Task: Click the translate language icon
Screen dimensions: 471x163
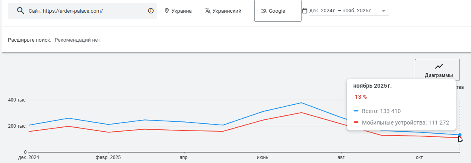Action: [207, 11]
